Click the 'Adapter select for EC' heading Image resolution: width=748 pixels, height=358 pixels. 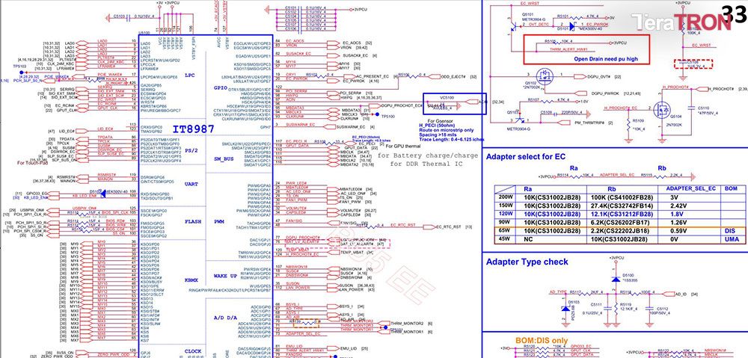[526, 156]
